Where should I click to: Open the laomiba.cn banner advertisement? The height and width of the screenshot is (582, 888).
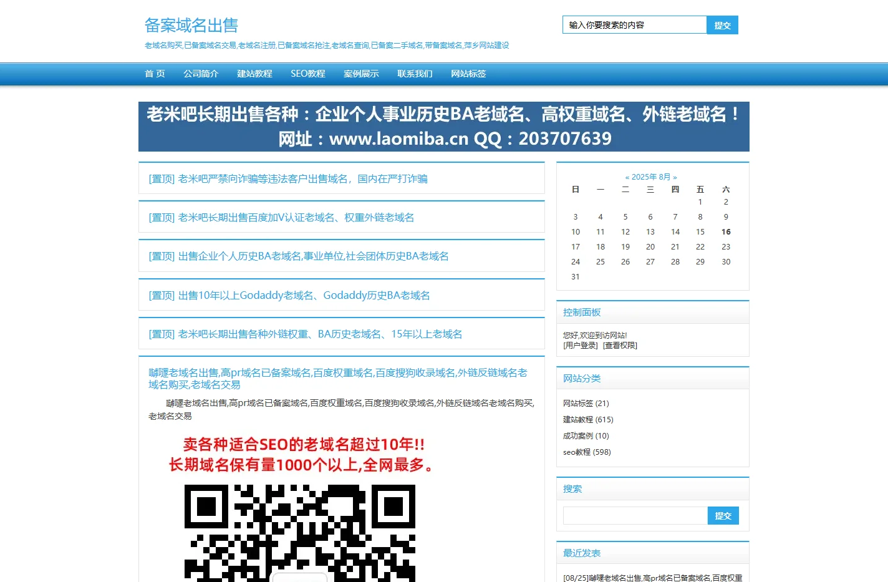(x=444, y=127)
